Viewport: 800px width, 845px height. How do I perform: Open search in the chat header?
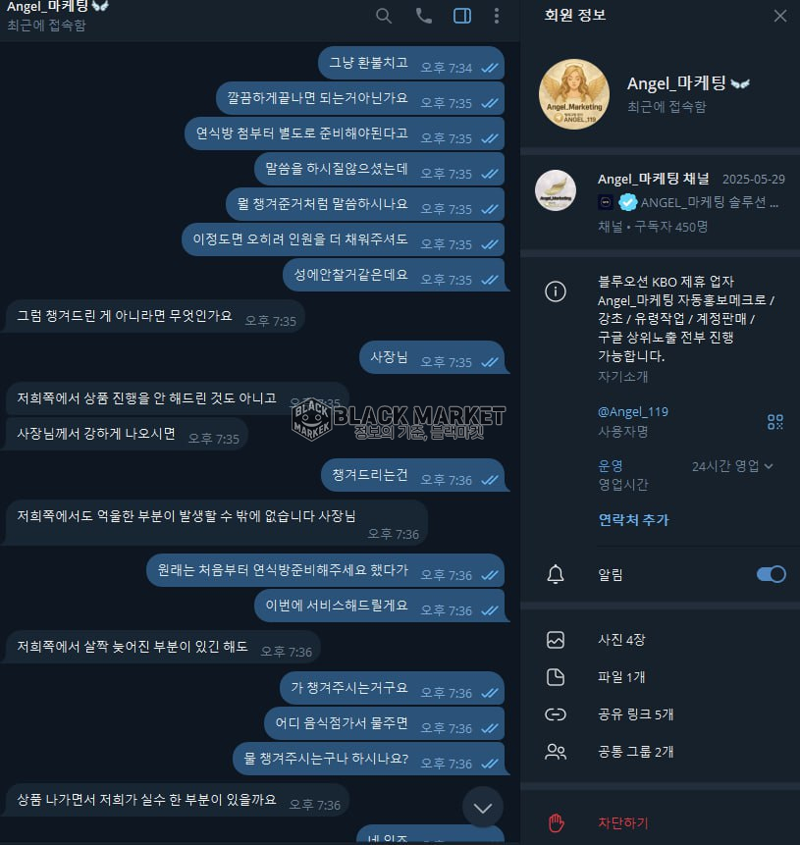tap(383, 16)
